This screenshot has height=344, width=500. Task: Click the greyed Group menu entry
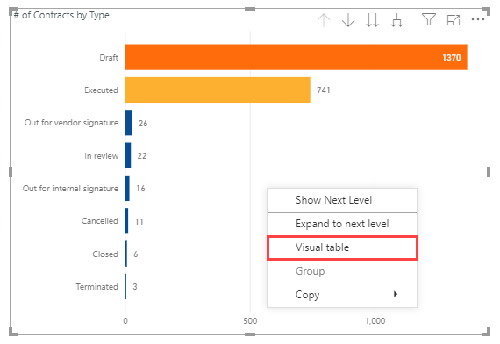pyautogui.click(x=342, y=271)
